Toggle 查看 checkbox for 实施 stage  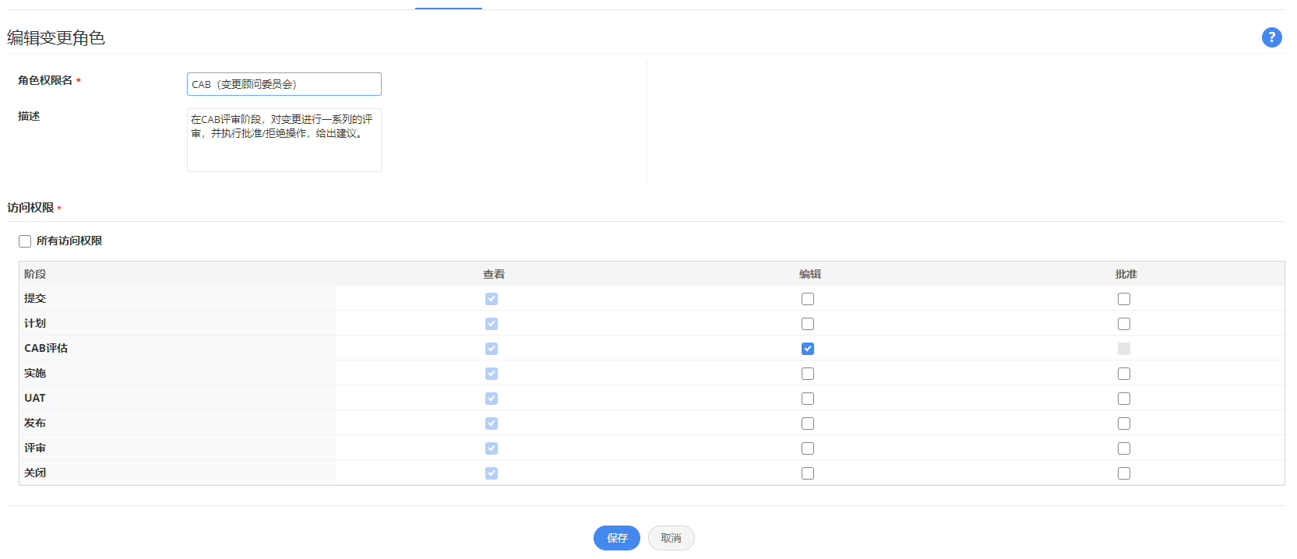(x=492, y=374)
